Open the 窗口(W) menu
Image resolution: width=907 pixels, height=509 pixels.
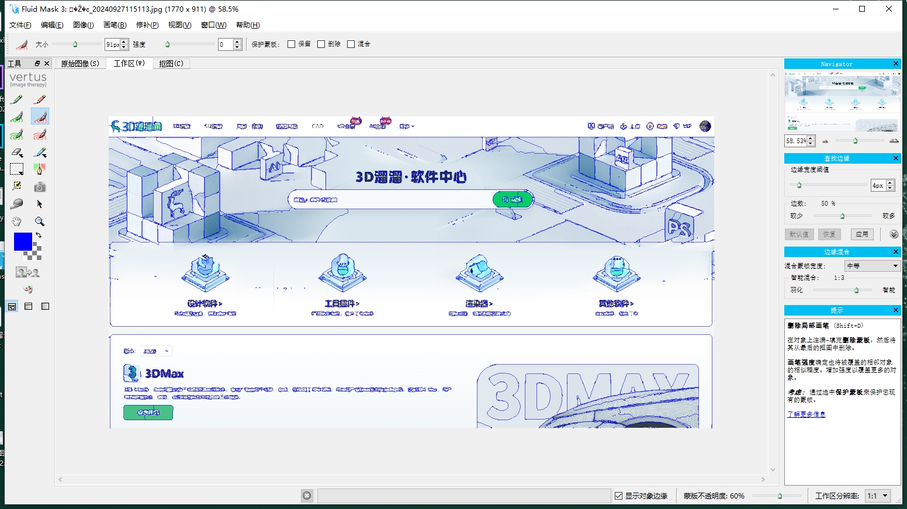click(213, 25)
